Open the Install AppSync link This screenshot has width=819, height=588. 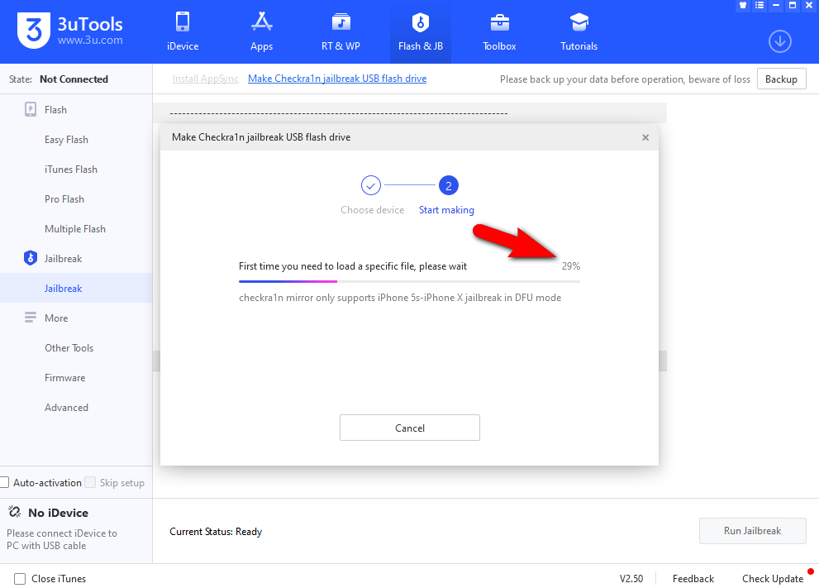tap(205, 79)
